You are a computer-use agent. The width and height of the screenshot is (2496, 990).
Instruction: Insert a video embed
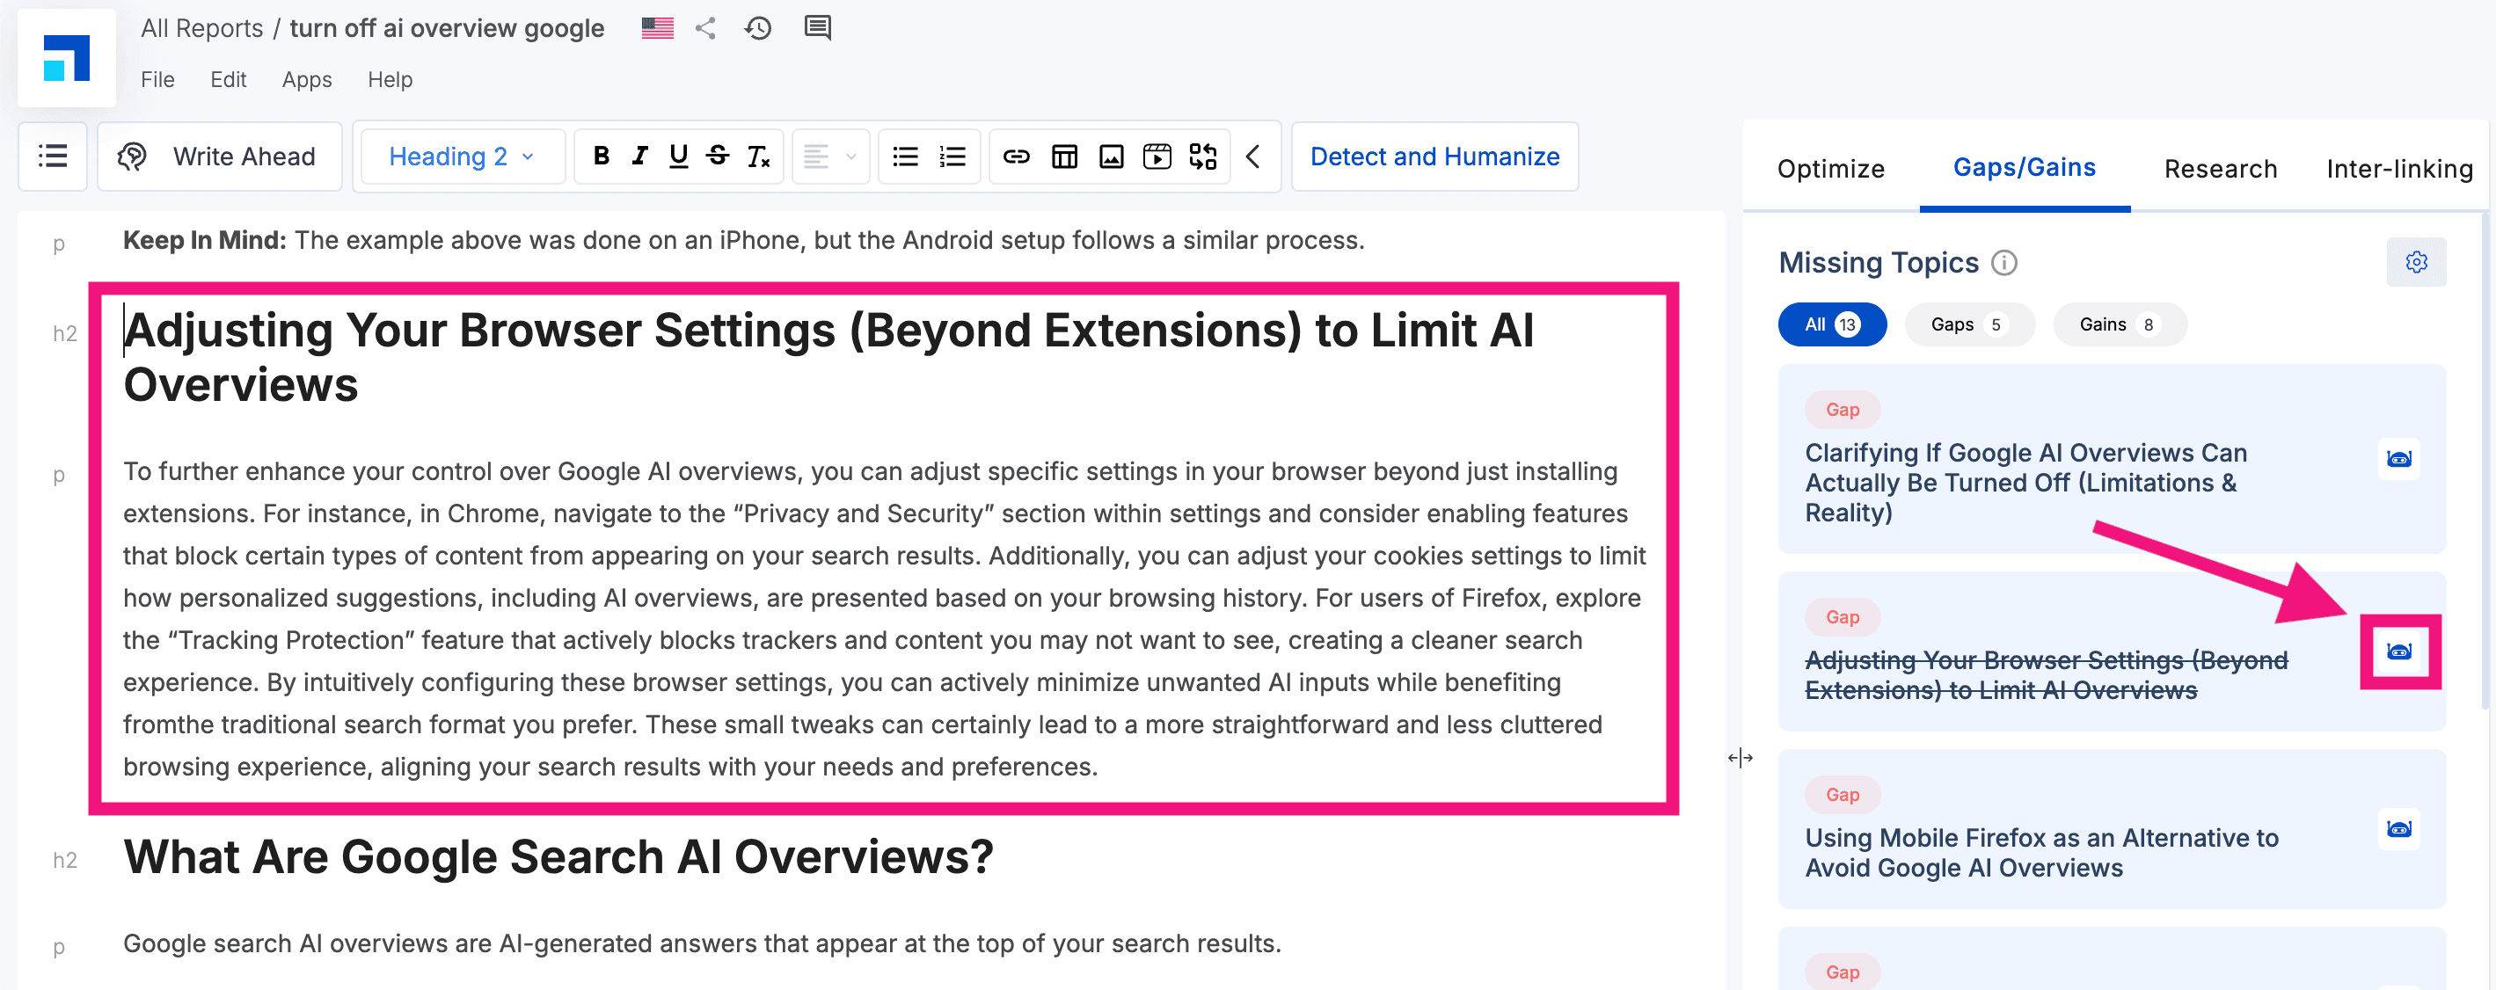[x=1157, y=156]
